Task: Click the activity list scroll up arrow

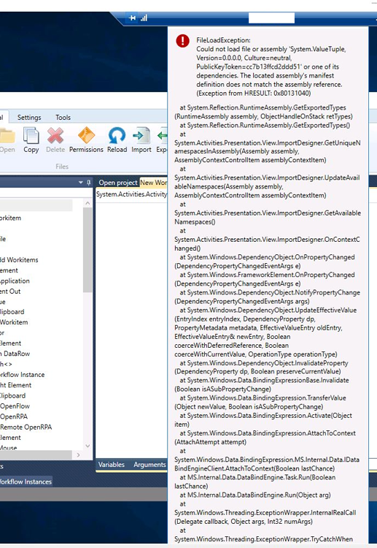Action: (x=88, y=203)
